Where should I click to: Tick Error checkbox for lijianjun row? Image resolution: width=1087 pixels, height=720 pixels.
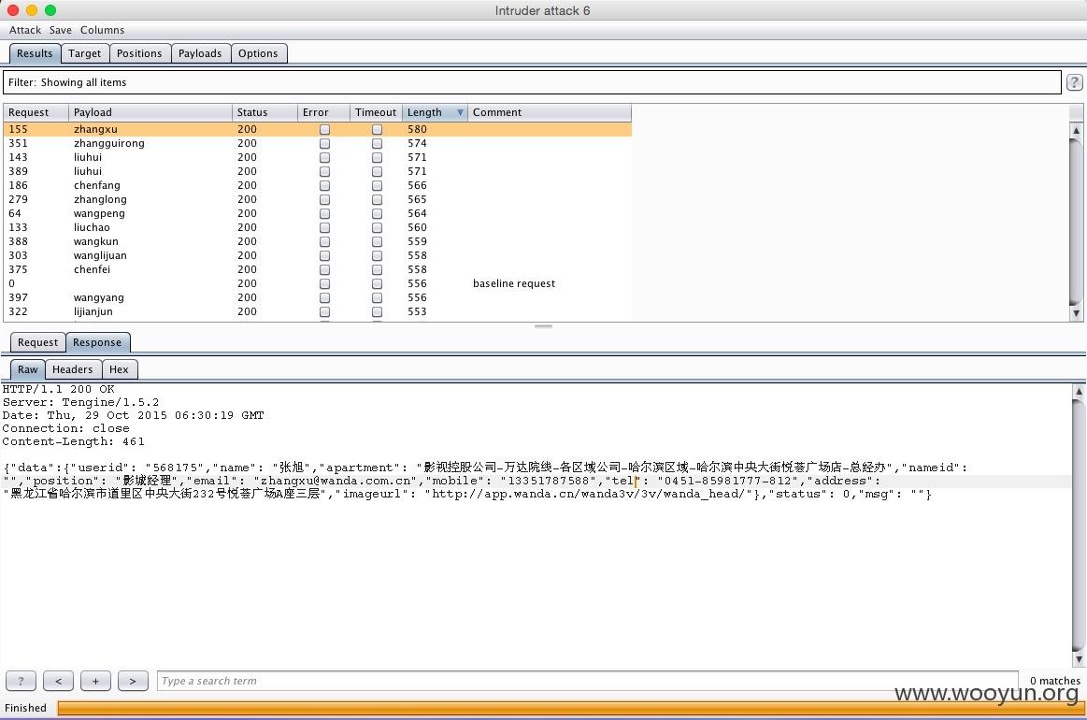coord(324,311)
